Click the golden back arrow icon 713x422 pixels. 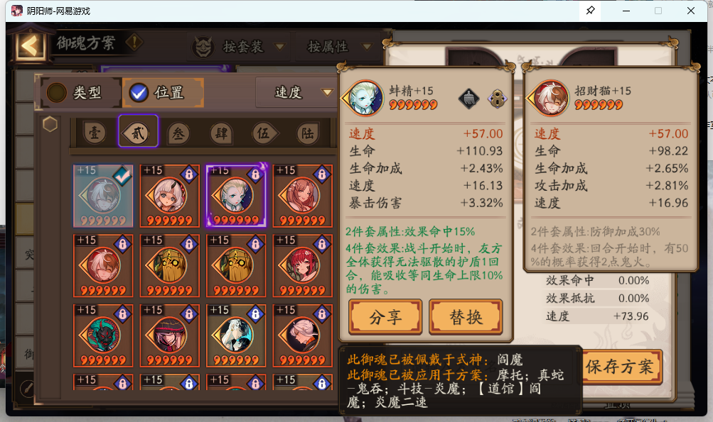(30, 45)
